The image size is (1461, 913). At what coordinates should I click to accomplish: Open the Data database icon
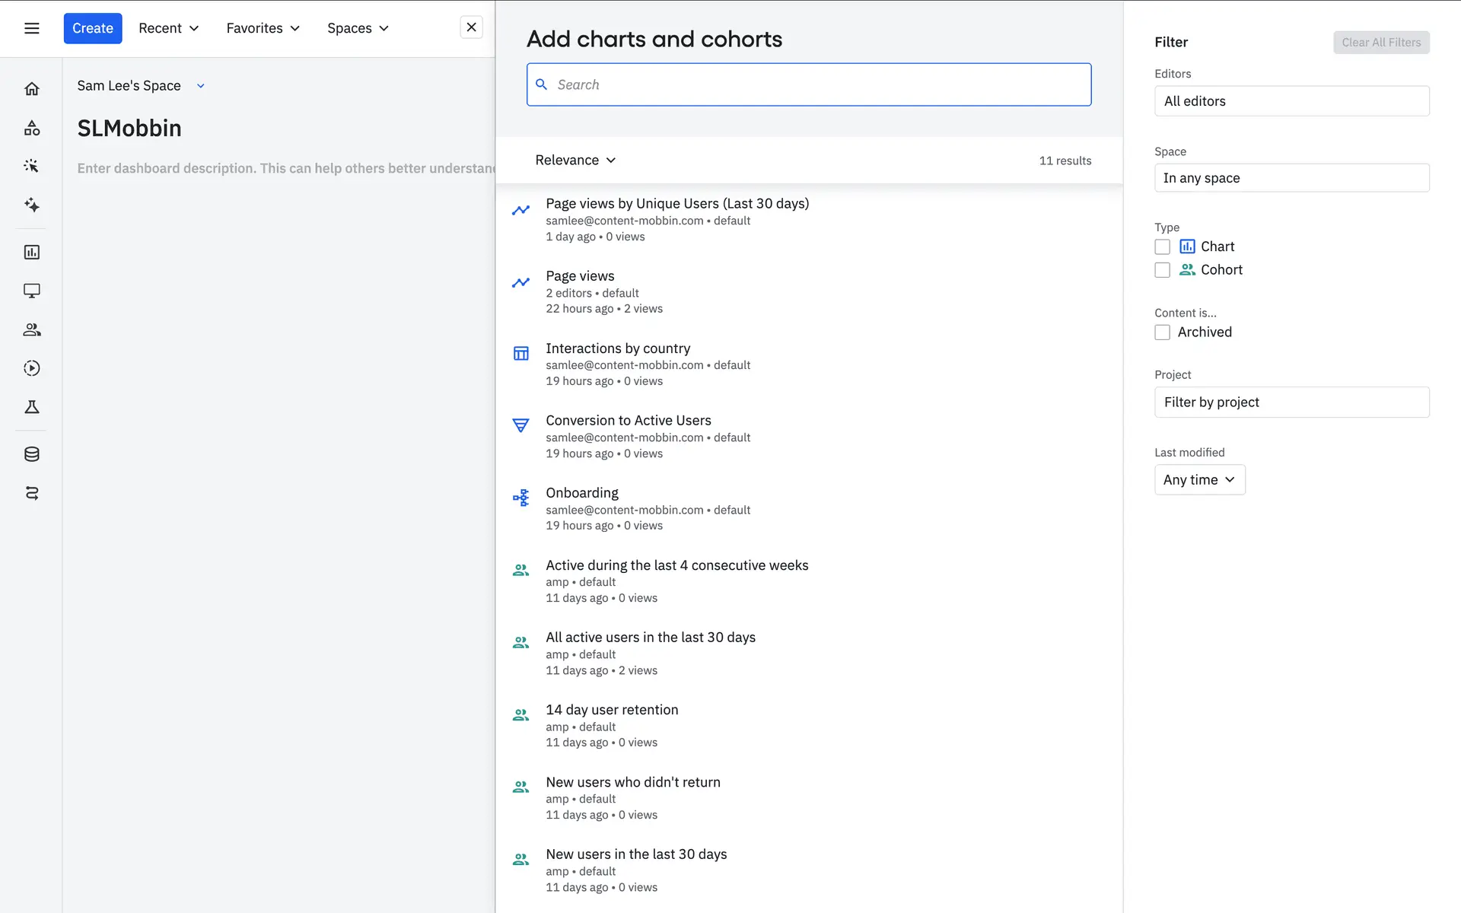pyautogui.click(x=31, y=454)
